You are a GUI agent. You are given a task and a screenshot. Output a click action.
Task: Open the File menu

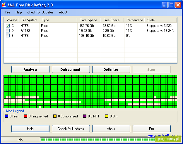[x=8, y=12]
